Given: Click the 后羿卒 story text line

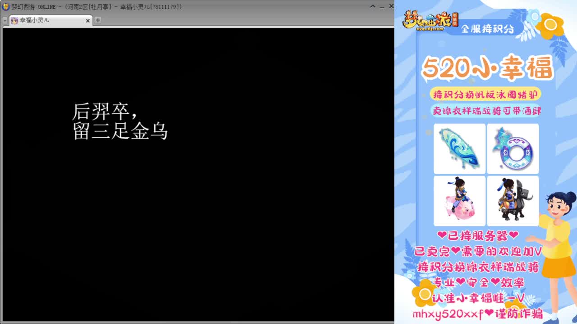Looking at the screenshot, I should (105, 112).
